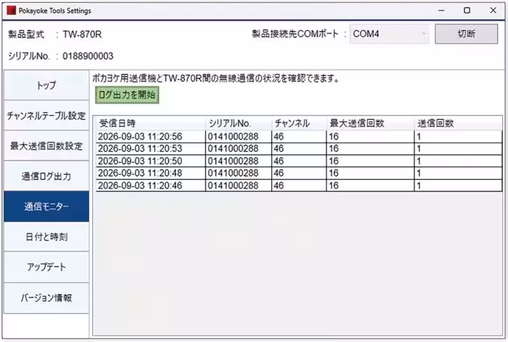Click the シリアルNo. column header
This screenshot has height=342, width=508.
[238, 123]
